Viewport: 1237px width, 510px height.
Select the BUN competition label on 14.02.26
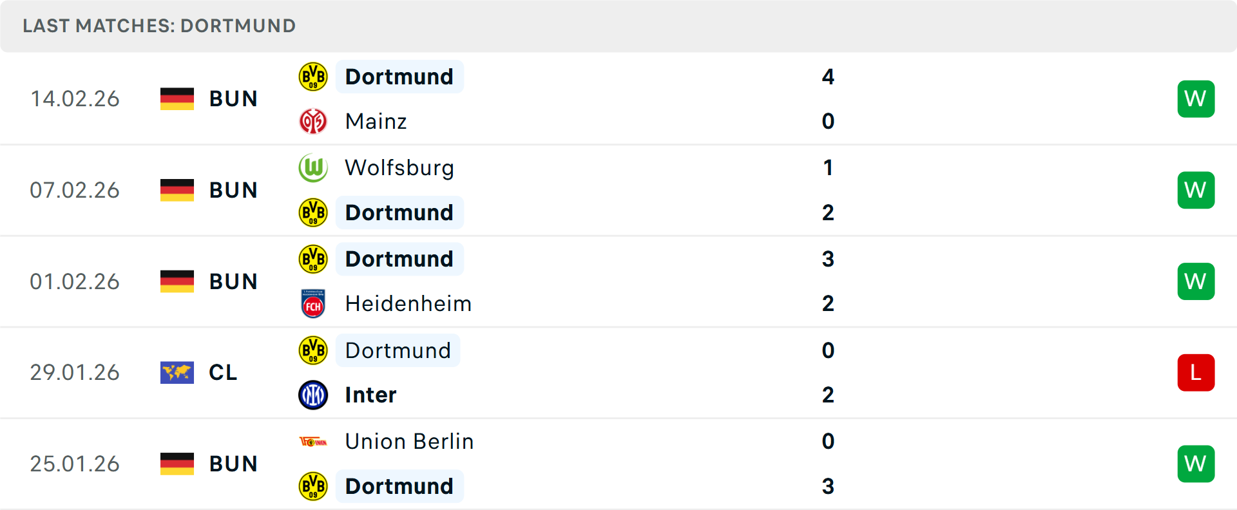(233, 99)
